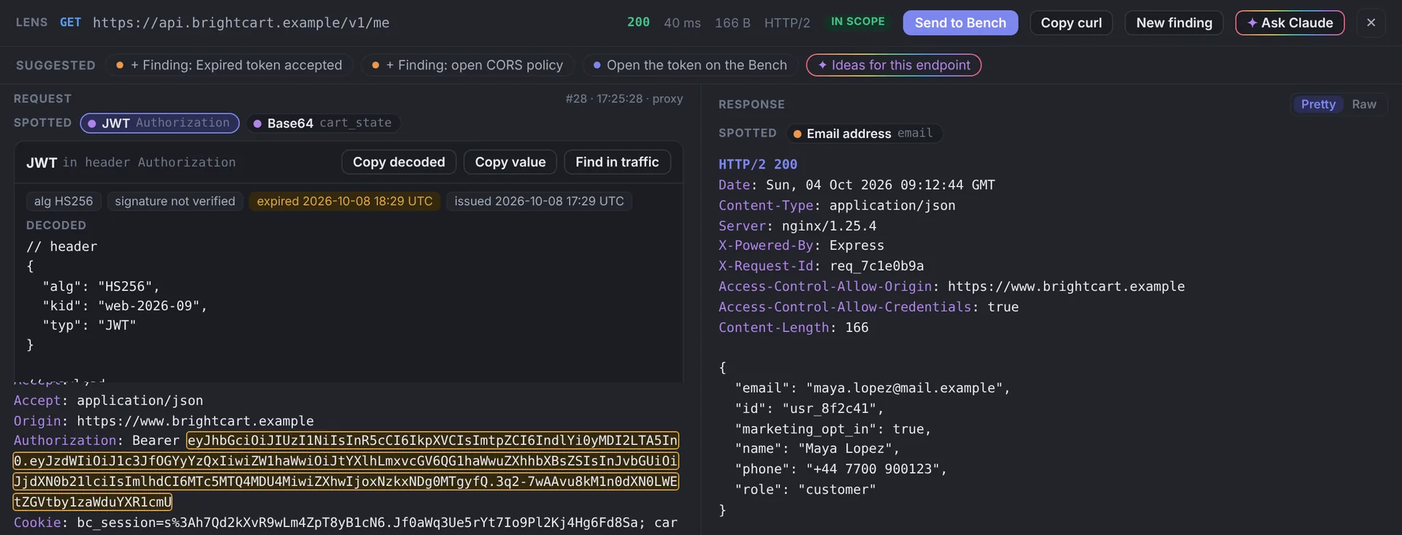Click the #28 · 17:25:28 · proxy label
This screenshot has height=535, width=1402.
coord(624,99)
